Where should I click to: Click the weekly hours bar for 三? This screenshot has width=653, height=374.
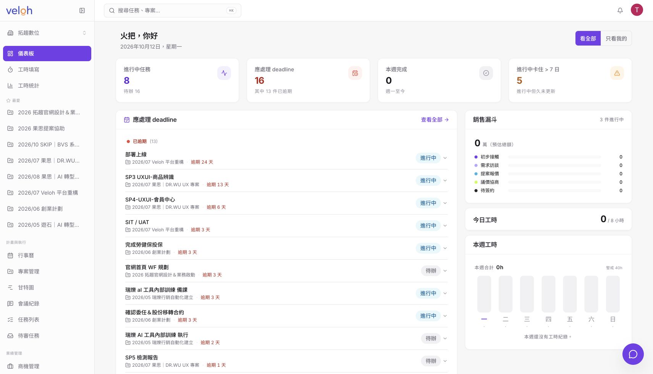click(527, 294)
